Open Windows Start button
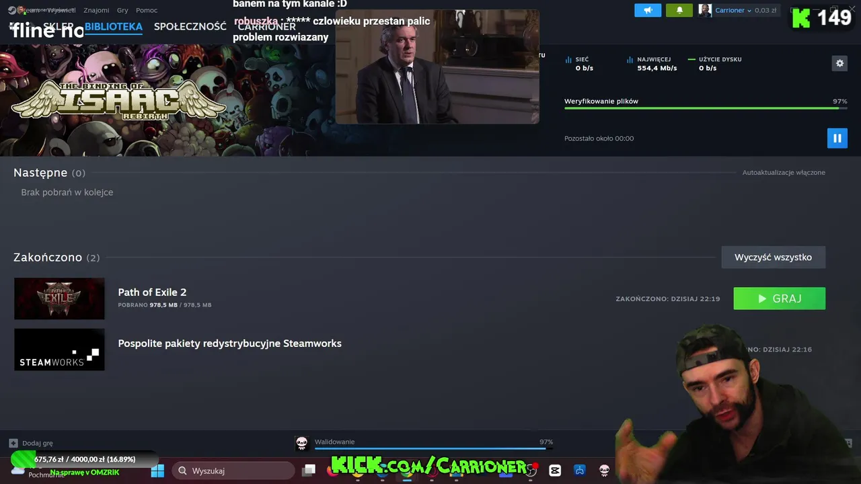 tap(157, 471)
